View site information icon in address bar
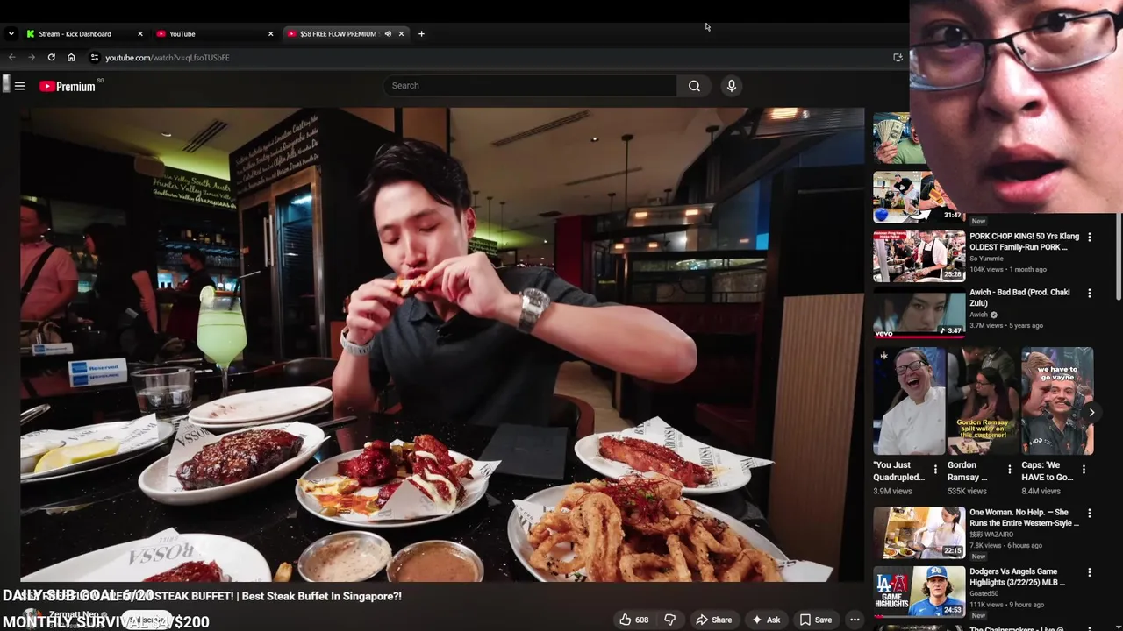 pos(95,58)
